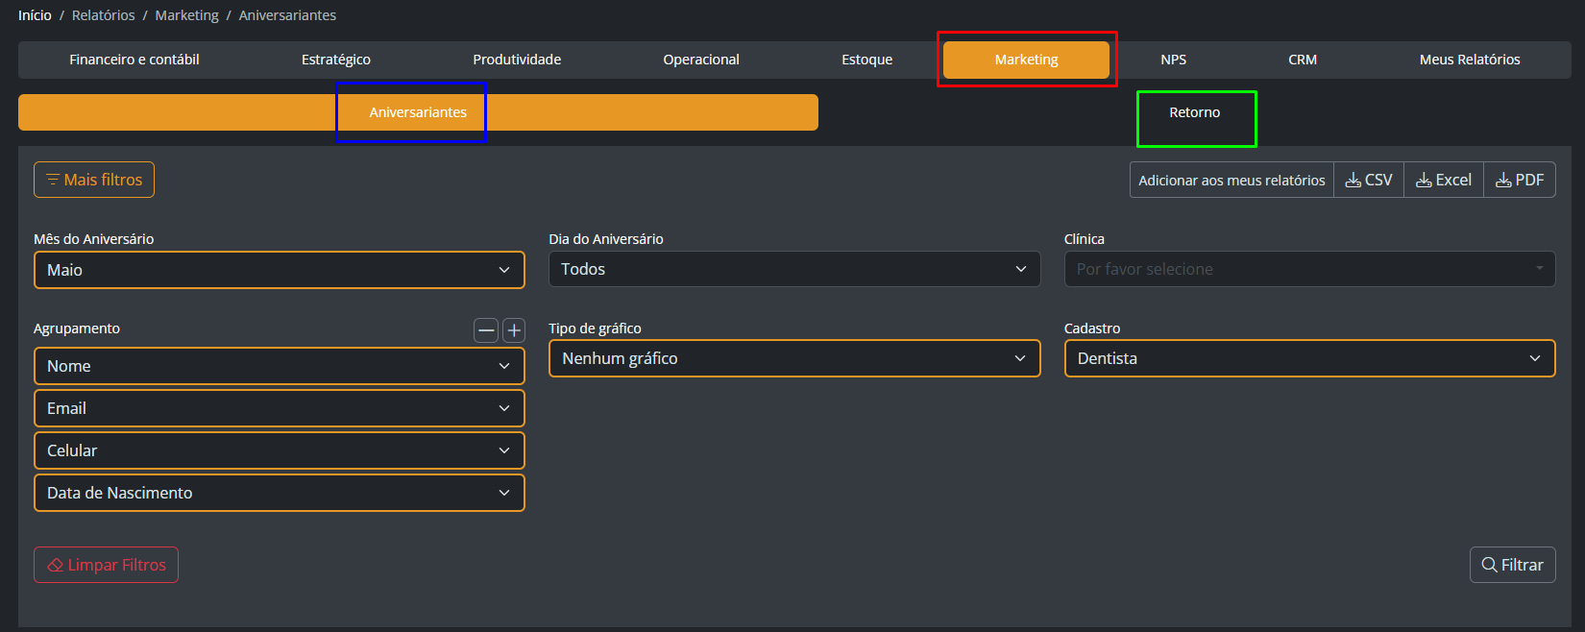Export the report as PDF

1520,180
